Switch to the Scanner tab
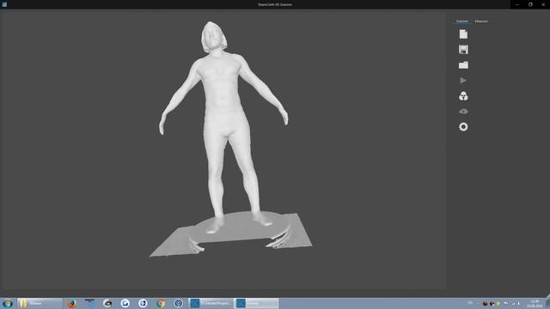Viewport: 550px width, 309px height. [x=462, y=21]
